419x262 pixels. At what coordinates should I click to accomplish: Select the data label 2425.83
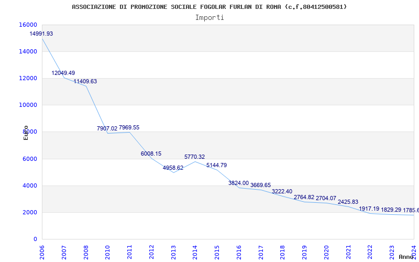pos(348,202)
